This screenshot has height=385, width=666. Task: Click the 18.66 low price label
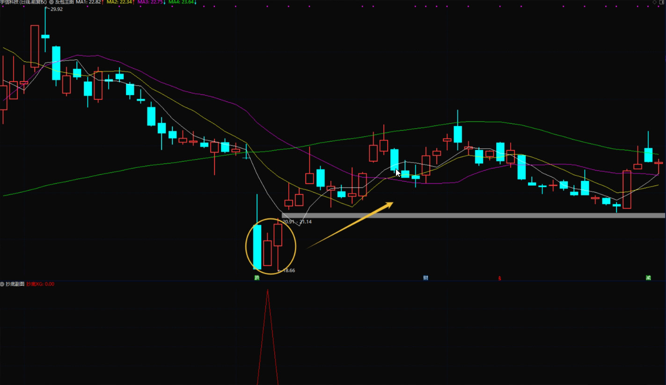coord(289,270)
